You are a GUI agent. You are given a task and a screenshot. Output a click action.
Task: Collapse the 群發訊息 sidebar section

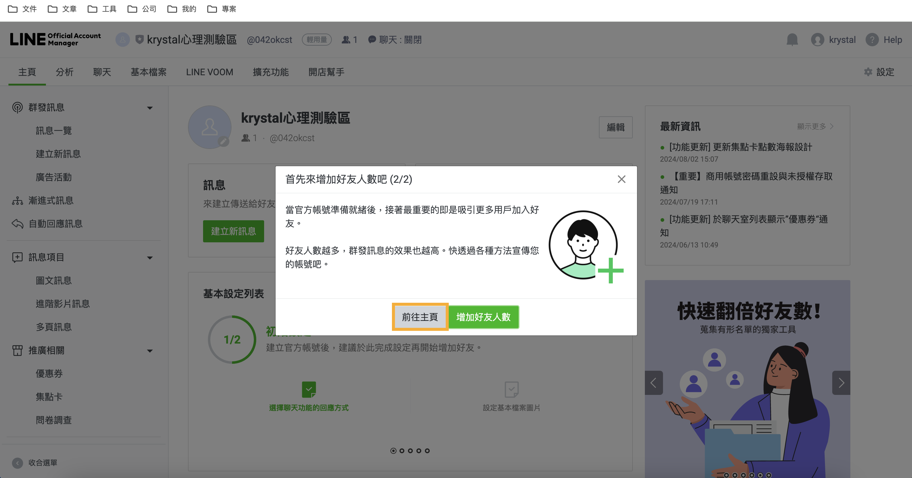[x=150, y=108]
